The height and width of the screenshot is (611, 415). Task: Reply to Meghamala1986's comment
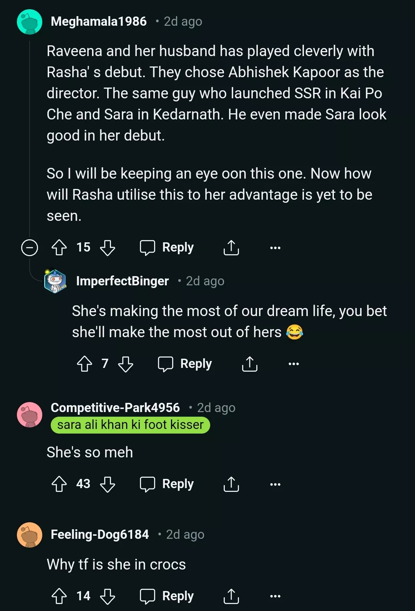coord(167,248)
